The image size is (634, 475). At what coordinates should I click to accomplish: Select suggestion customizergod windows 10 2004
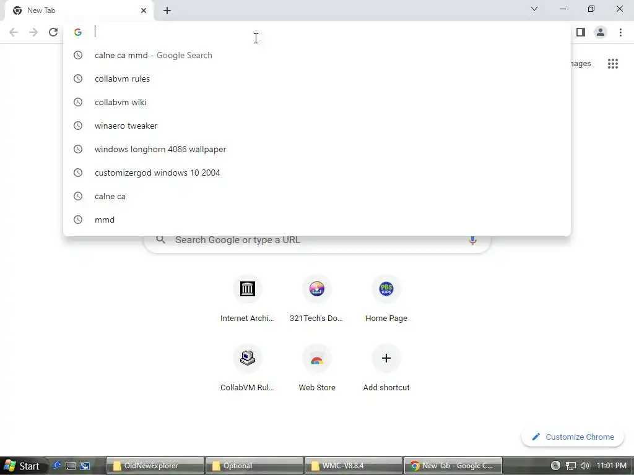click(317, 173)
